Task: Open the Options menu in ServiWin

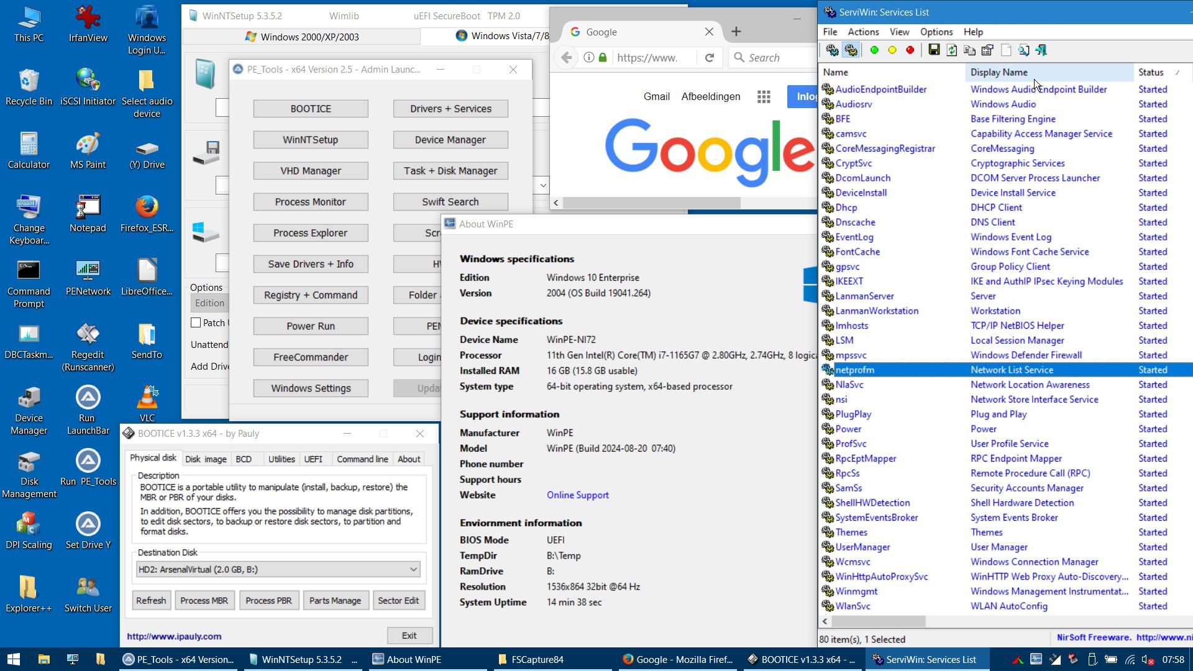Action: [936, 32]
